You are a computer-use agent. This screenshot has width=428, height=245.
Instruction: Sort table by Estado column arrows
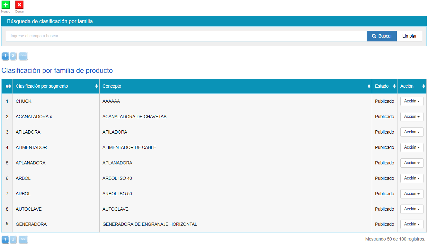[x=394, y=86]
